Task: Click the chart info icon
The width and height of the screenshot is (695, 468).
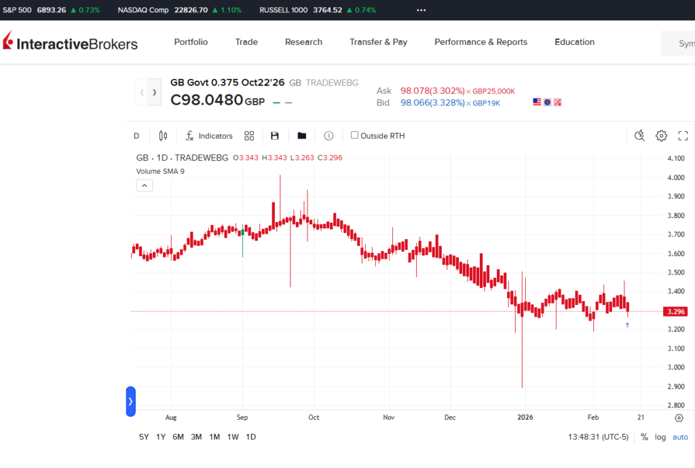Action: (x=328, y=136)
